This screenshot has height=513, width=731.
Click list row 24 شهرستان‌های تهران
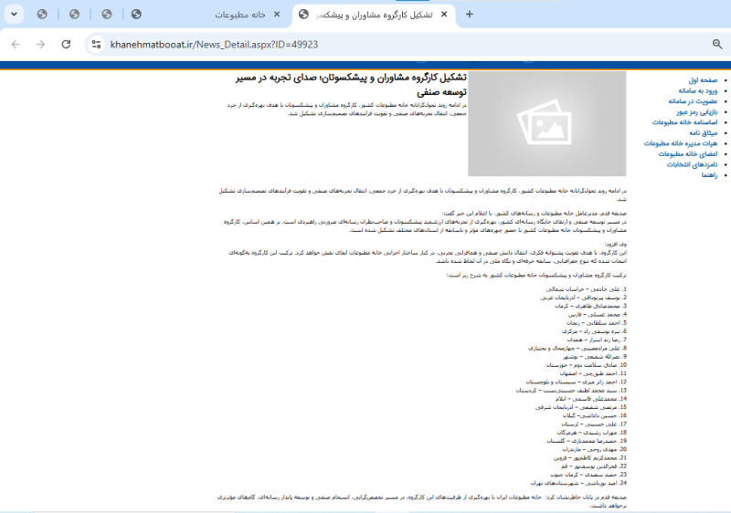coord(578,483)
